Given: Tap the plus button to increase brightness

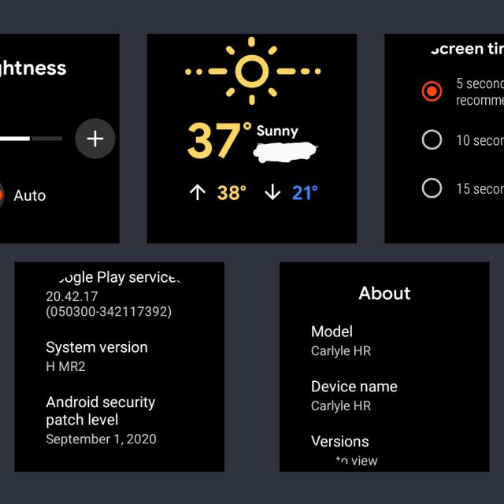Looking at the screenshot, I should [x=95, y=139].
